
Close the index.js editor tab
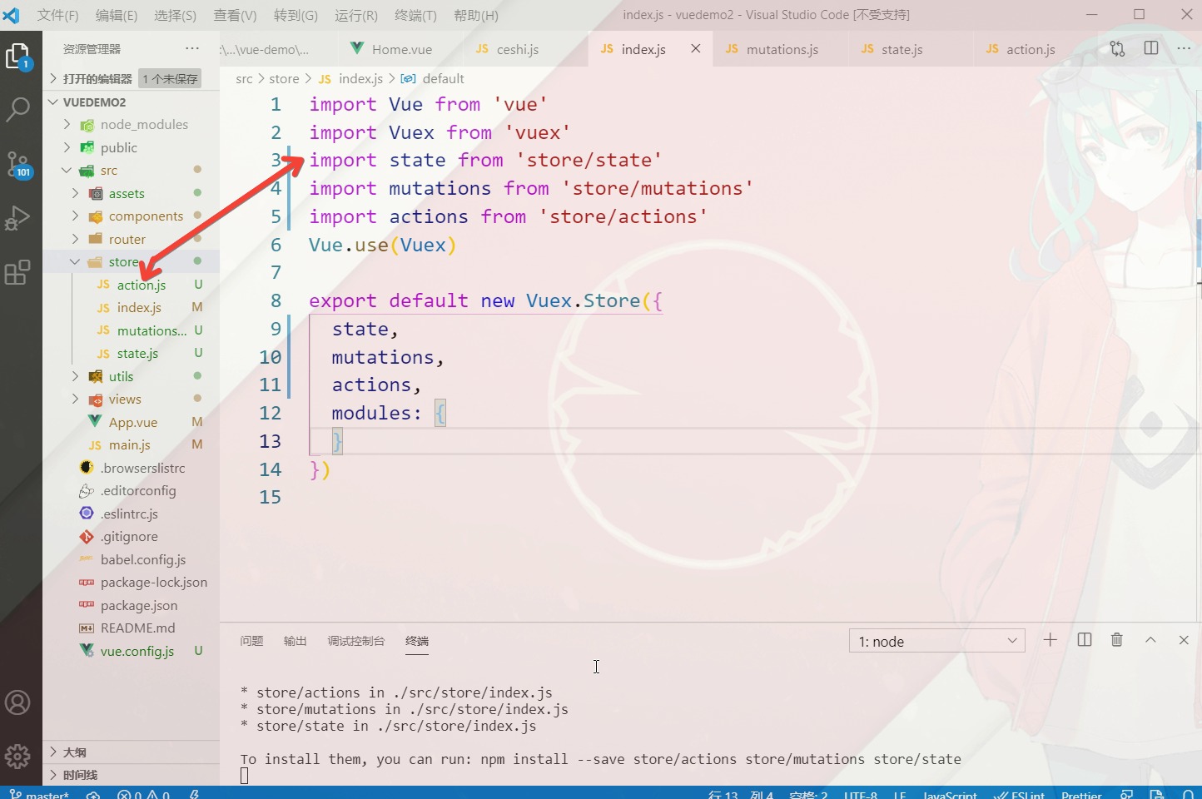695,48
